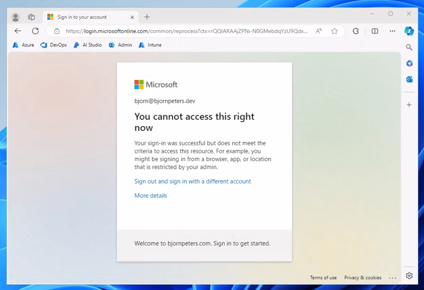Click the address bar URL field
Screen dimensions: 424x290
(186, 31)
